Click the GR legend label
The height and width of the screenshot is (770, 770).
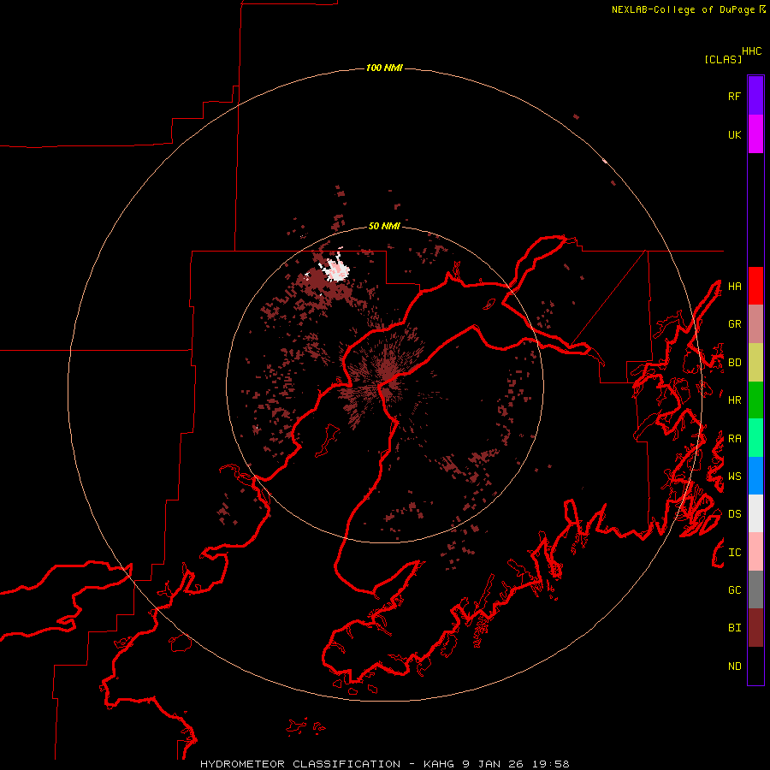[x=734, y=324]
